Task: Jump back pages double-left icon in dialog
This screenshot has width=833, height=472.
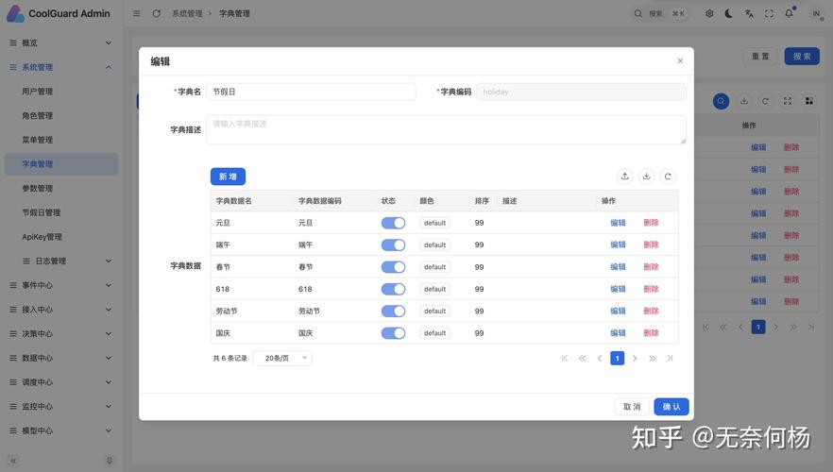Action: [x=582, y=359]
